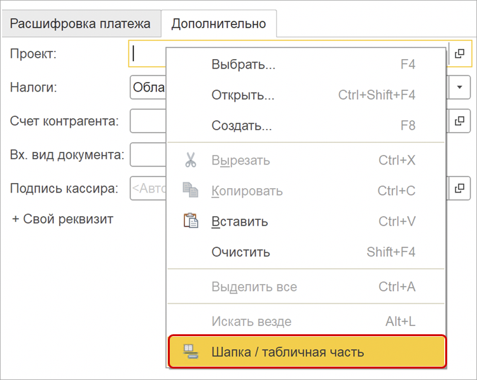Expand the Налоги dropdown arrow
The height and width of the screenshot is (380, 477).
[460, 87]
